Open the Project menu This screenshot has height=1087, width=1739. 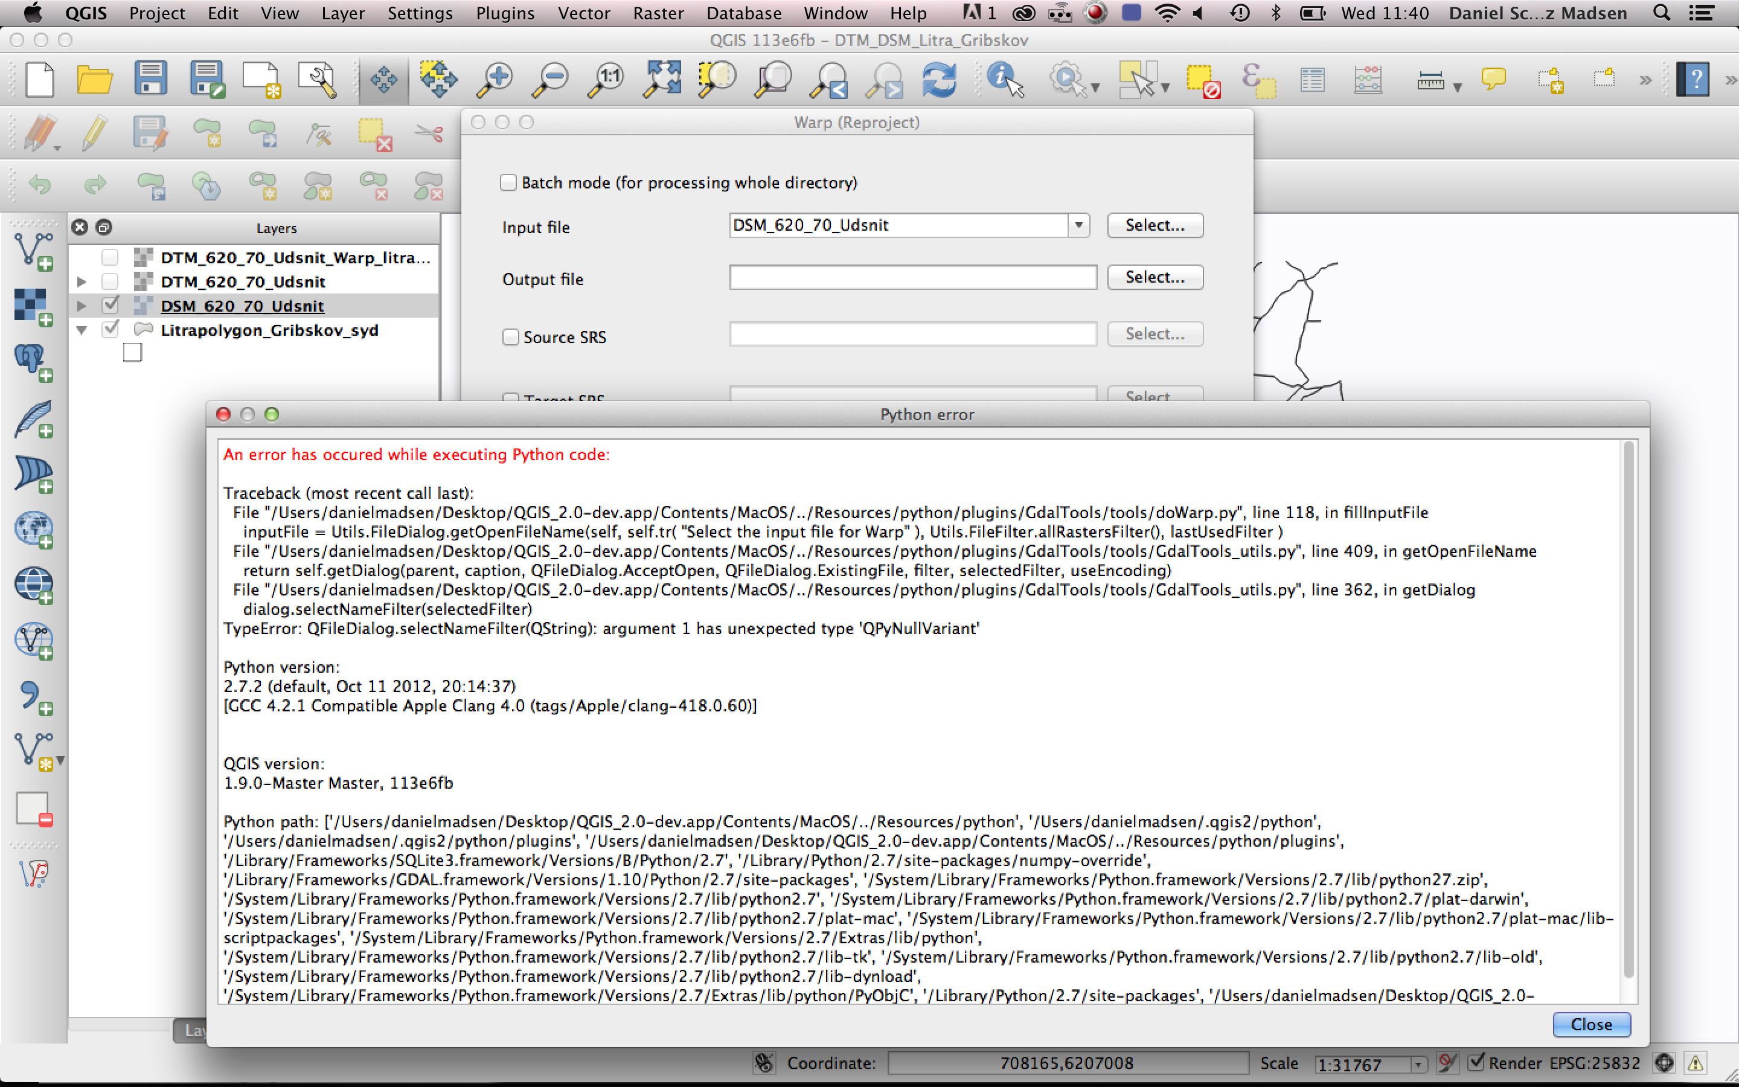(156, 13)
